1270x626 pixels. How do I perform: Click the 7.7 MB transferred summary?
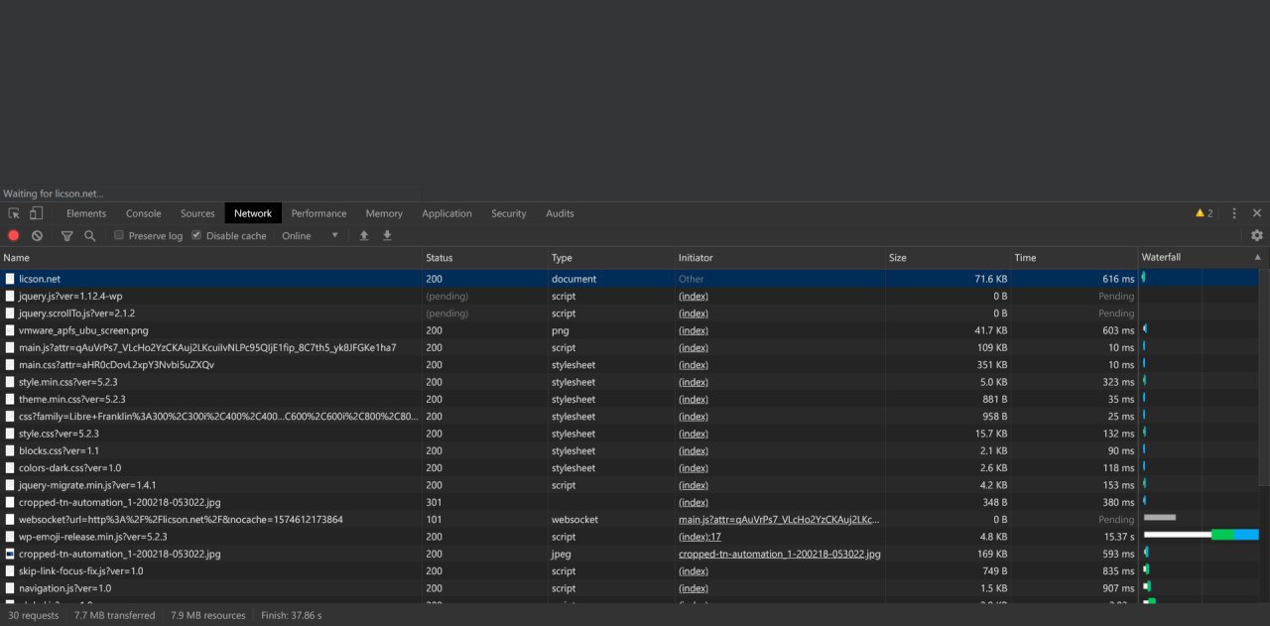(x=114, y=615)
